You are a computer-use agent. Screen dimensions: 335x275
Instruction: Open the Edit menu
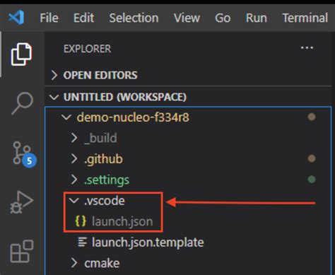coord(83,18)
